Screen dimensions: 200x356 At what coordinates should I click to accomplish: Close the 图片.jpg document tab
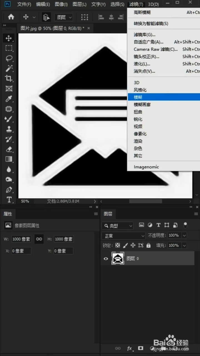coord(89,28)
